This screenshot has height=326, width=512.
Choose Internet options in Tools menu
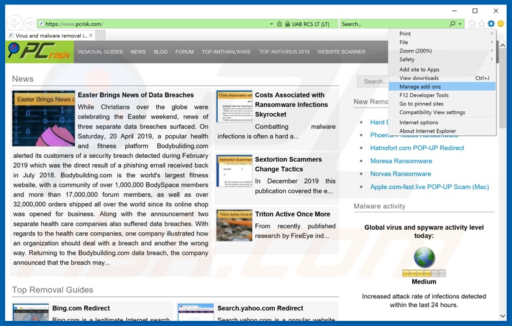tap(419, 122)
